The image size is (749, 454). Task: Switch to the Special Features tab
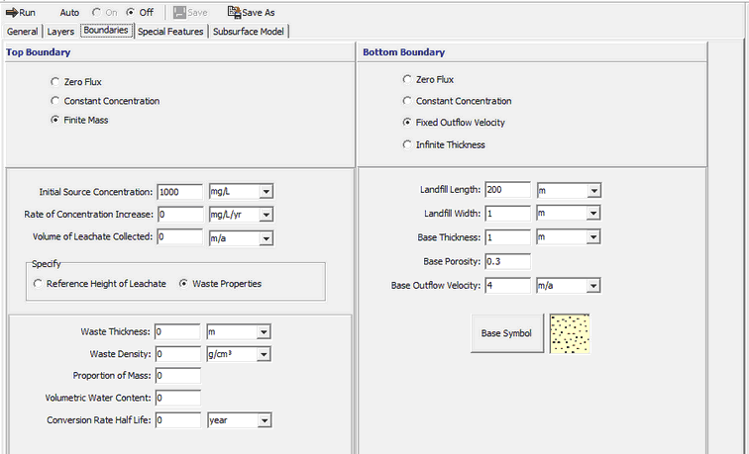[x=170, y=32]
